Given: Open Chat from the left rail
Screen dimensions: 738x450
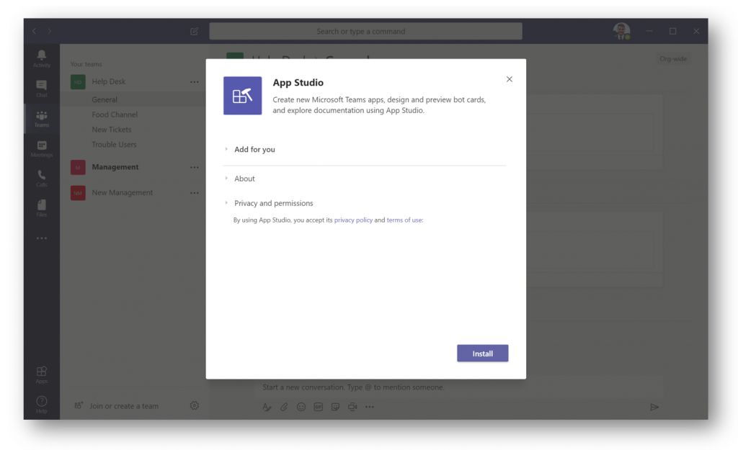Looking at the screenshot, I should [41, 89].
